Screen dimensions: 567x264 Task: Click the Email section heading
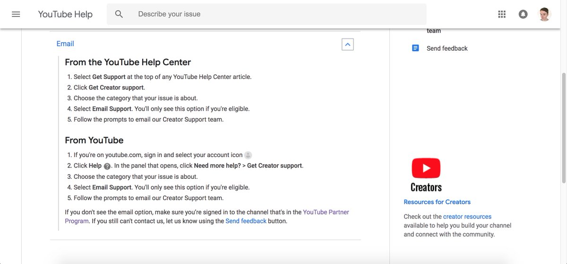pyautogui.click(x=65, y=44)
